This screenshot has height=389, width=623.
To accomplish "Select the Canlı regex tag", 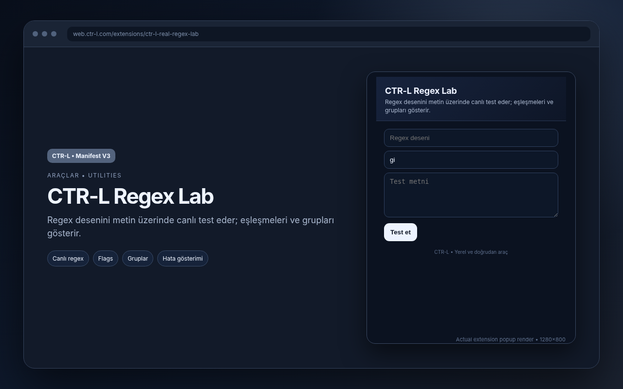I will coord(68,258).
